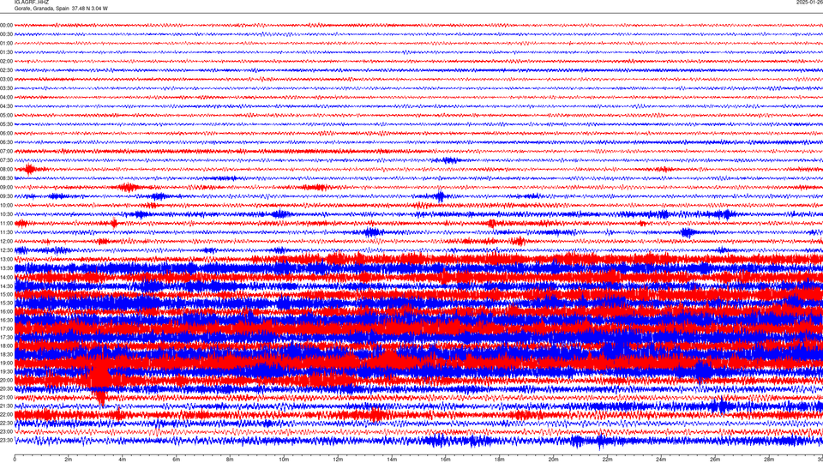This screenshot has width=823, height=463.
Task: Select the 10:30 time label
Action: [6, 214]
